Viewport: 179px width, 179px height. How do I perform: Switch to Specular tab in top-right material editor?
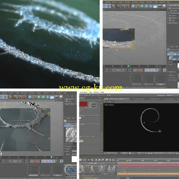coord(172,54)
